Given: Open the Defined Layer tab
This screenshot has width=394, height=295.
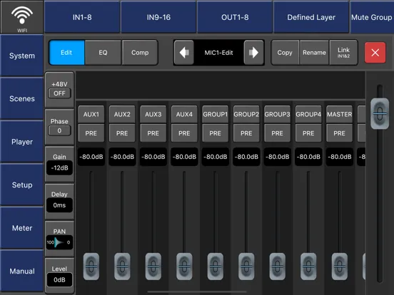Looking at the screenshot, I should [x=311, y=17].
